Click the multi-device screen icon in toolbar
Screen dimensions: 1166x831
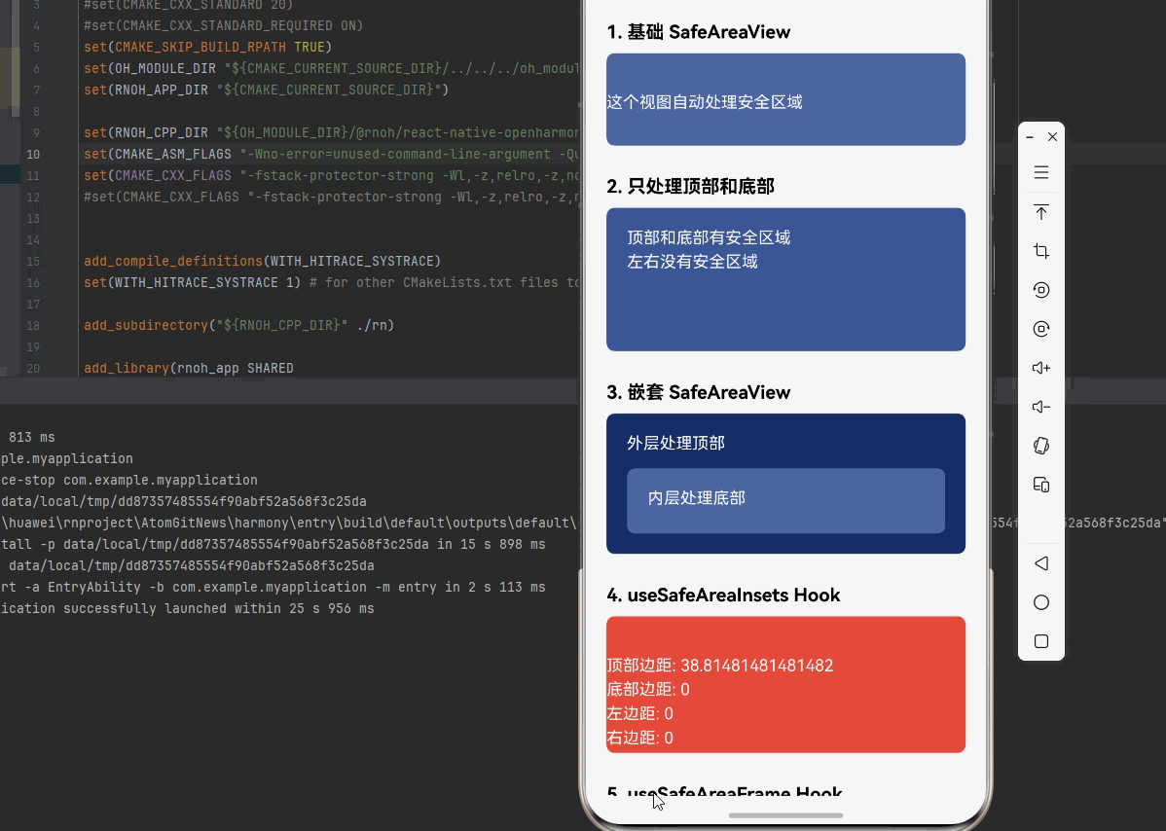click(x=1041, y=485)
